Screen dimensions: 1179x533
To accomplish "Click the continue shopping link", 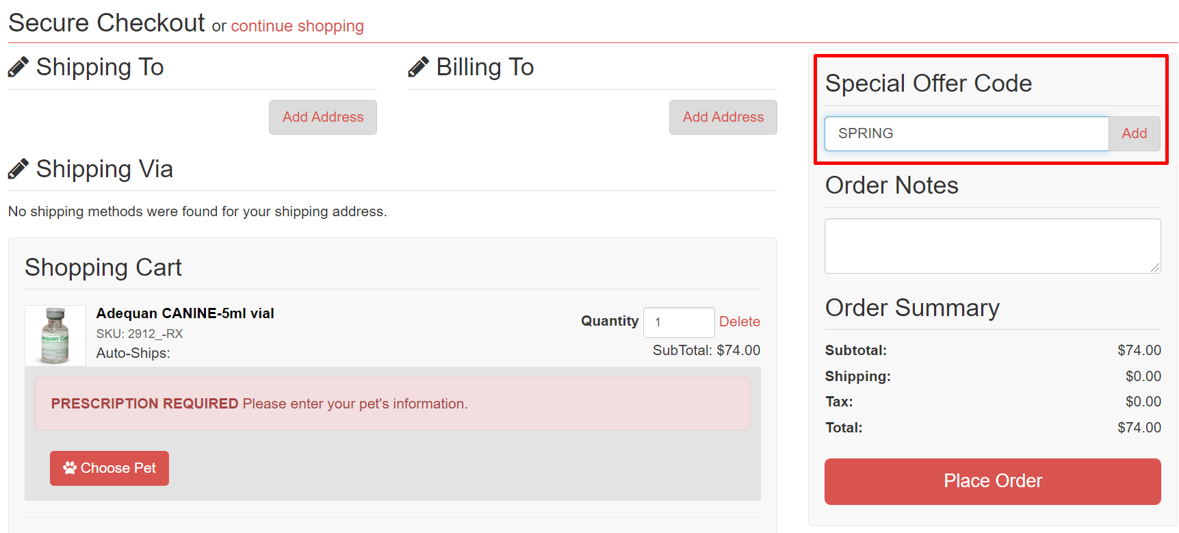I will [297, 26].
